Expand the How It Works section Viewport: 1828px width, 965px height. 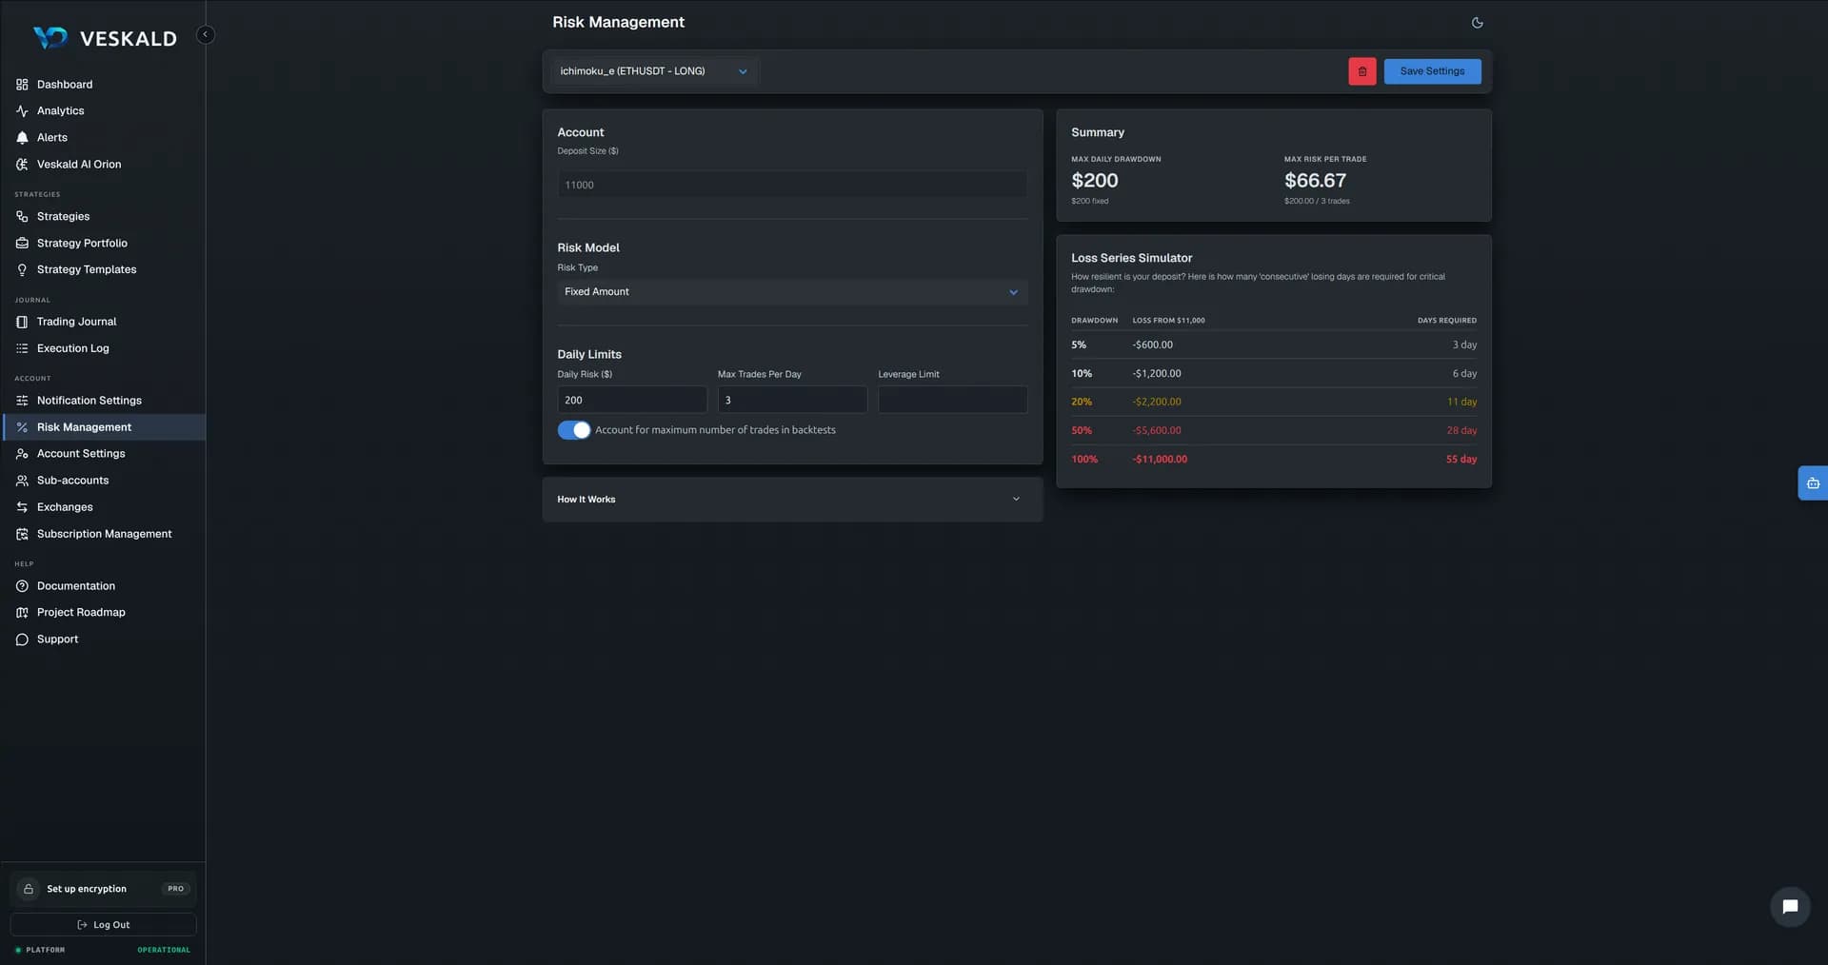792,500
